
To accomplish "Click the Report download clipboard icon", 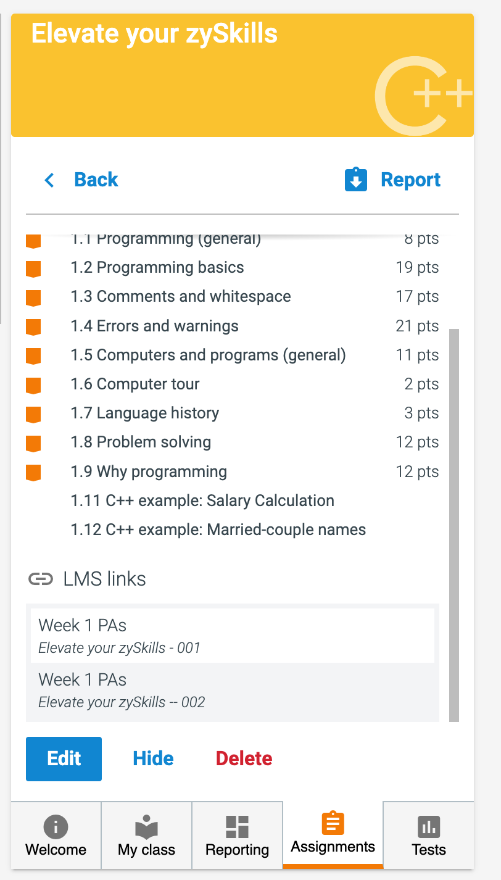I will [356, 180].
